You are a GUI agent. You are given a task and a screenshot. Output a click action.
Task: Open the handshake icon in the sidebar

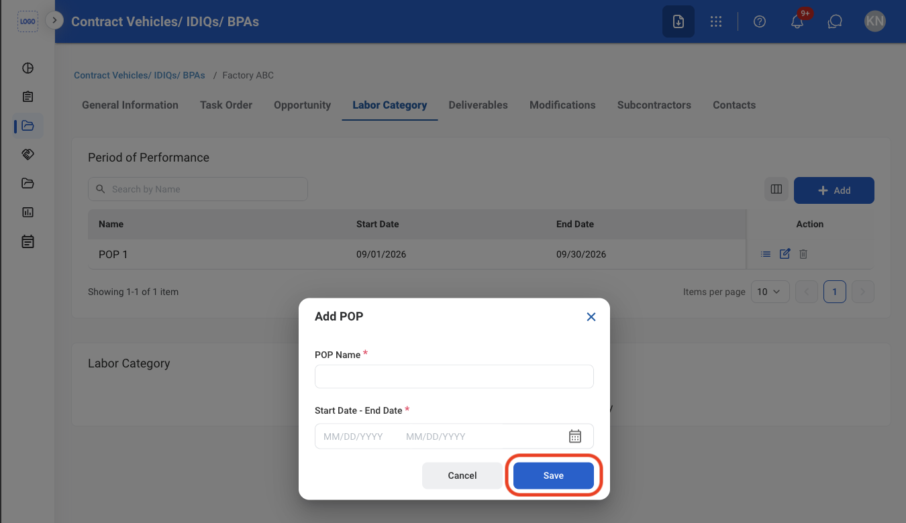(x=28, y=155)
